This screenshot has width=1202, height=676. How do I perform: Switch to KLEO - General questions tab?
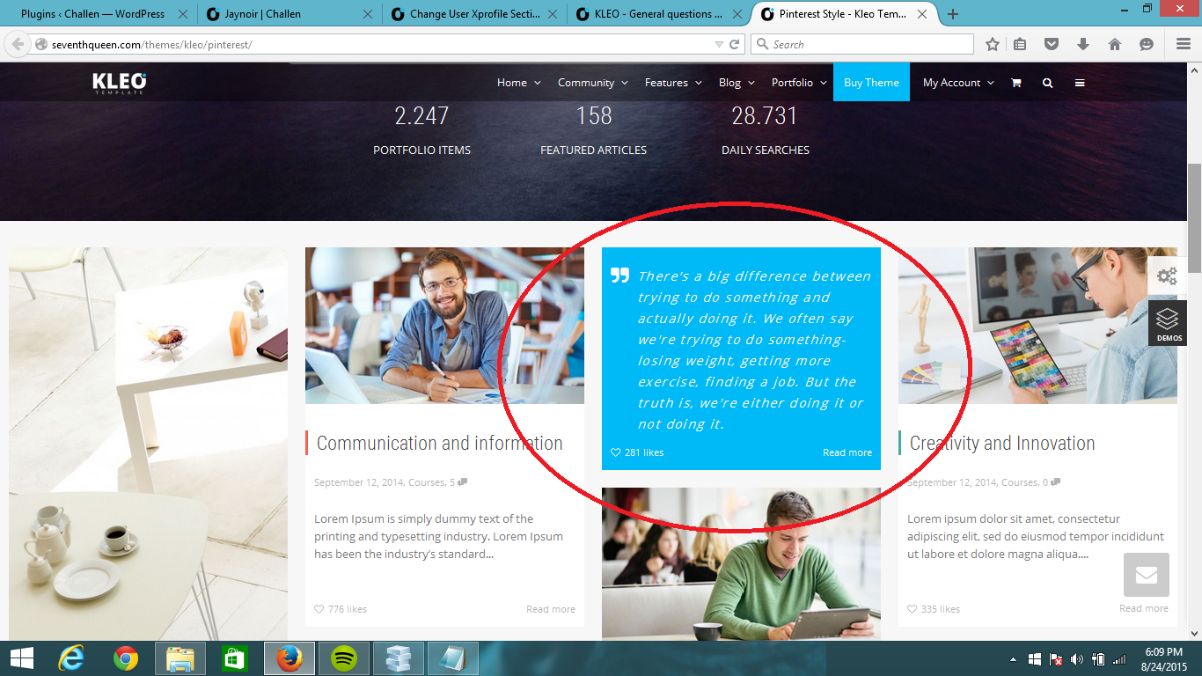[x=658, y=14]
